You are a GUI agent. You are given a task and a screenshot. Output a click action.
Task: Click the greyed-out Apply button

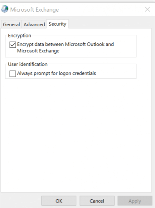[x=135, y=201]
